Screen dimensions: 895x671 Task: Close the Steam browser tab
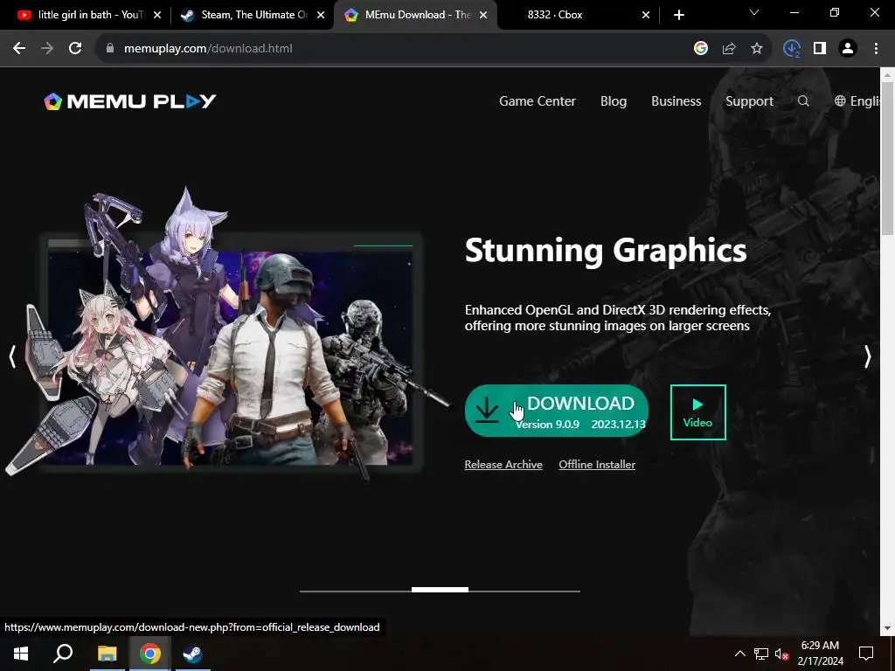click(321, 15)
